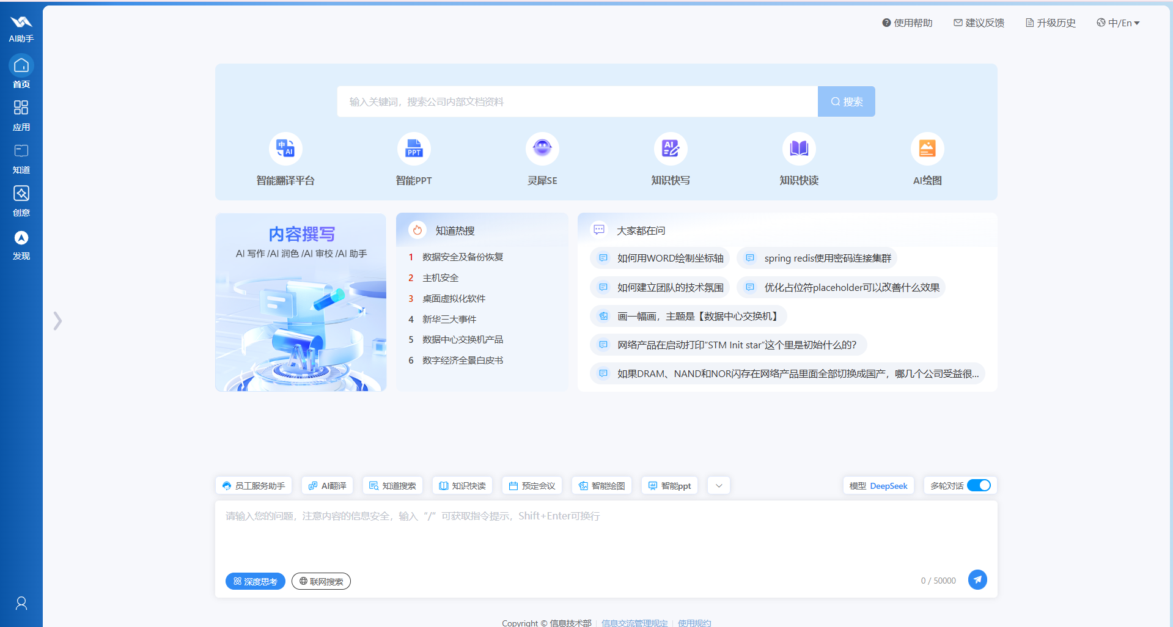
Task: Open the 信息交流管理规定 footer link
Action: coord(634,623)
